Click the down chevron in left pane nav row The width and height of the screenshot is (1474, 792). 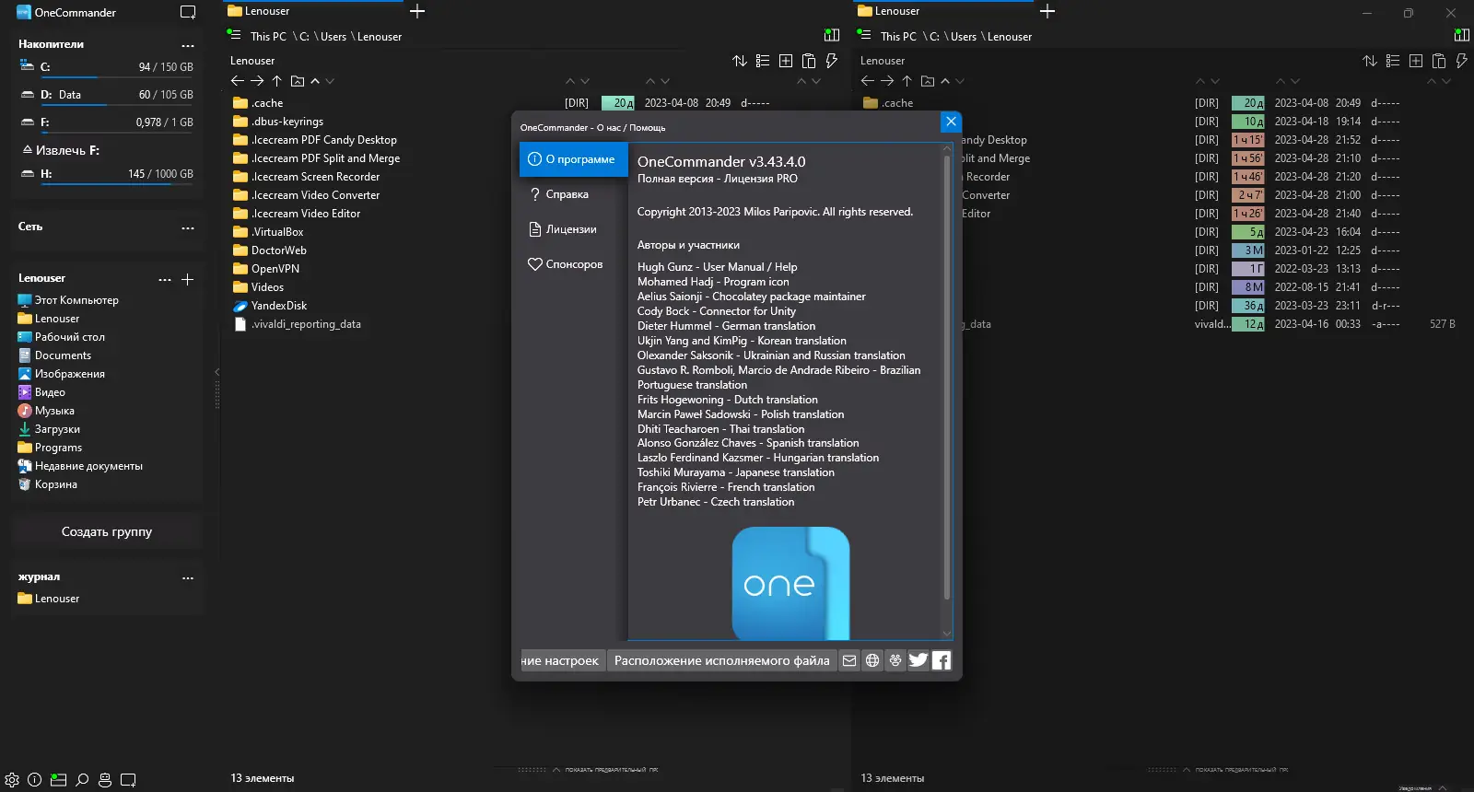point(330,81)
